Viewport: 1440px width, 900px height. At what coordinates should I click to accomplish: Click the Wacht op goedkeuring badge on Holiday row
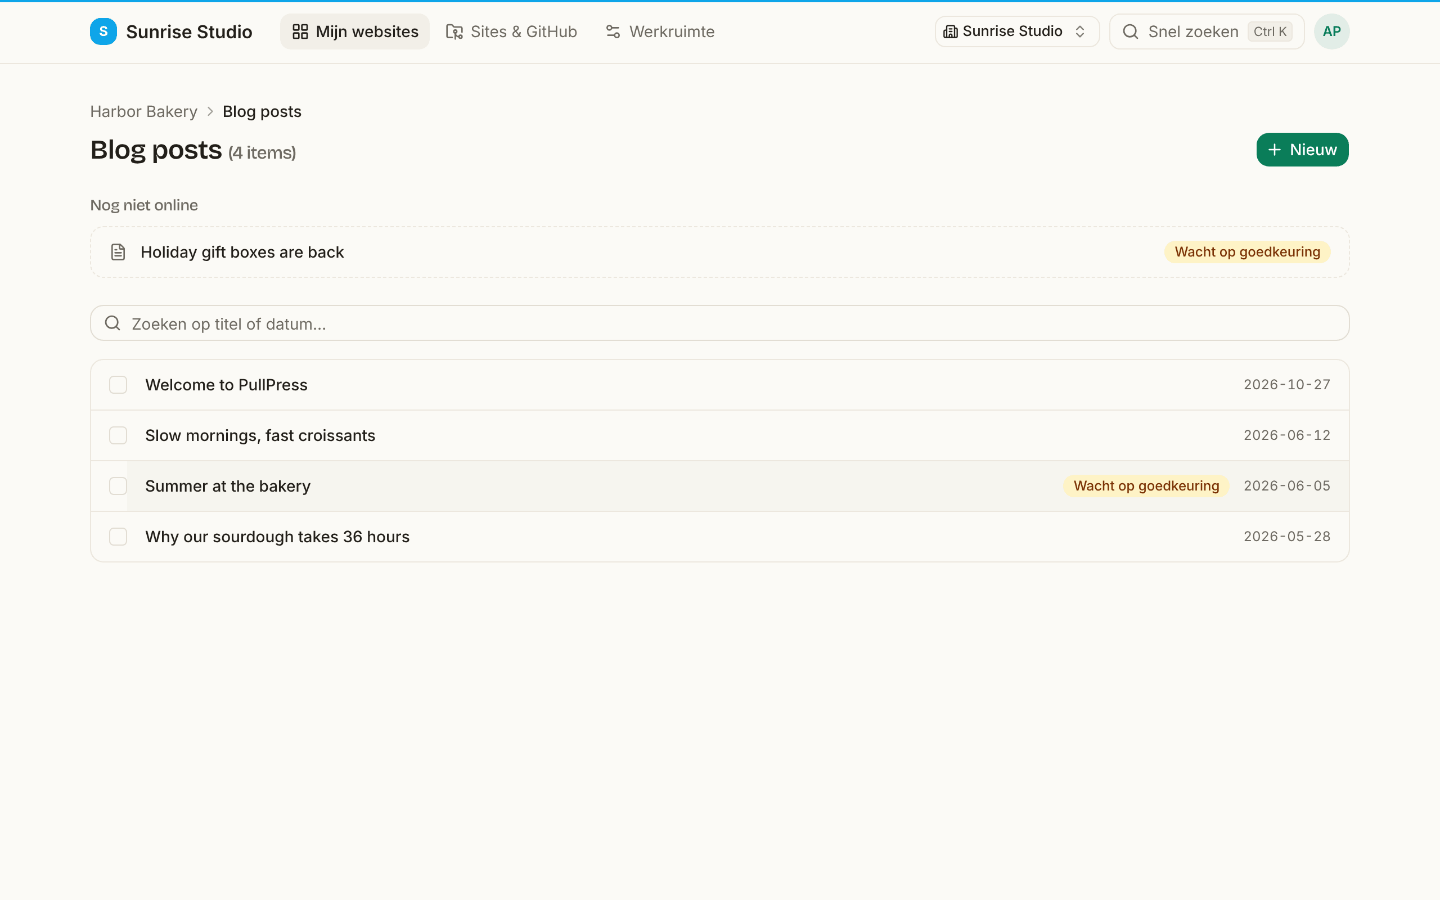1247,253
